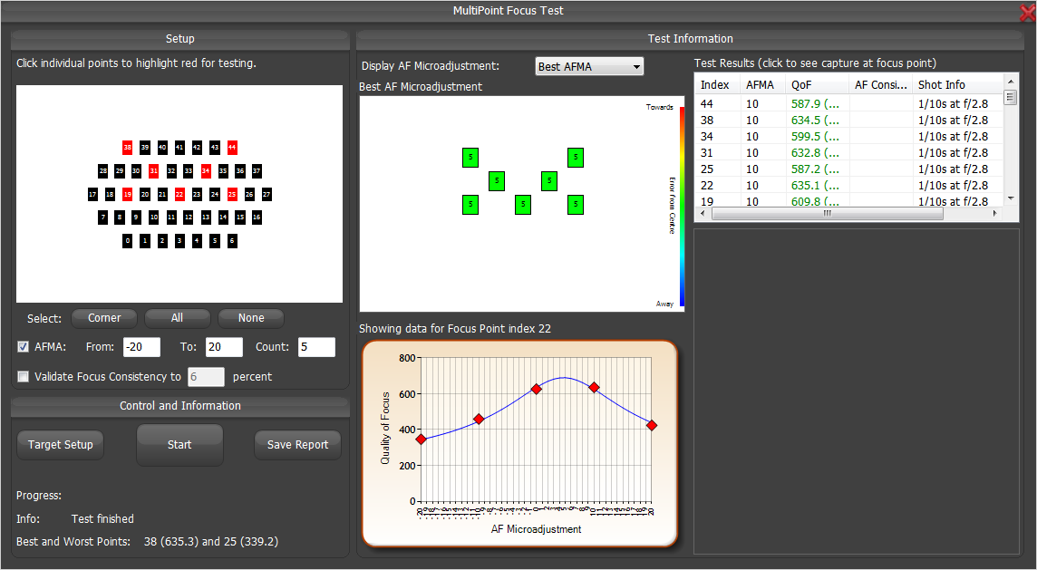Enable Validate Focus Consistency checkbox
This screenshot has height=570, width=1037.
pos(24,376)
